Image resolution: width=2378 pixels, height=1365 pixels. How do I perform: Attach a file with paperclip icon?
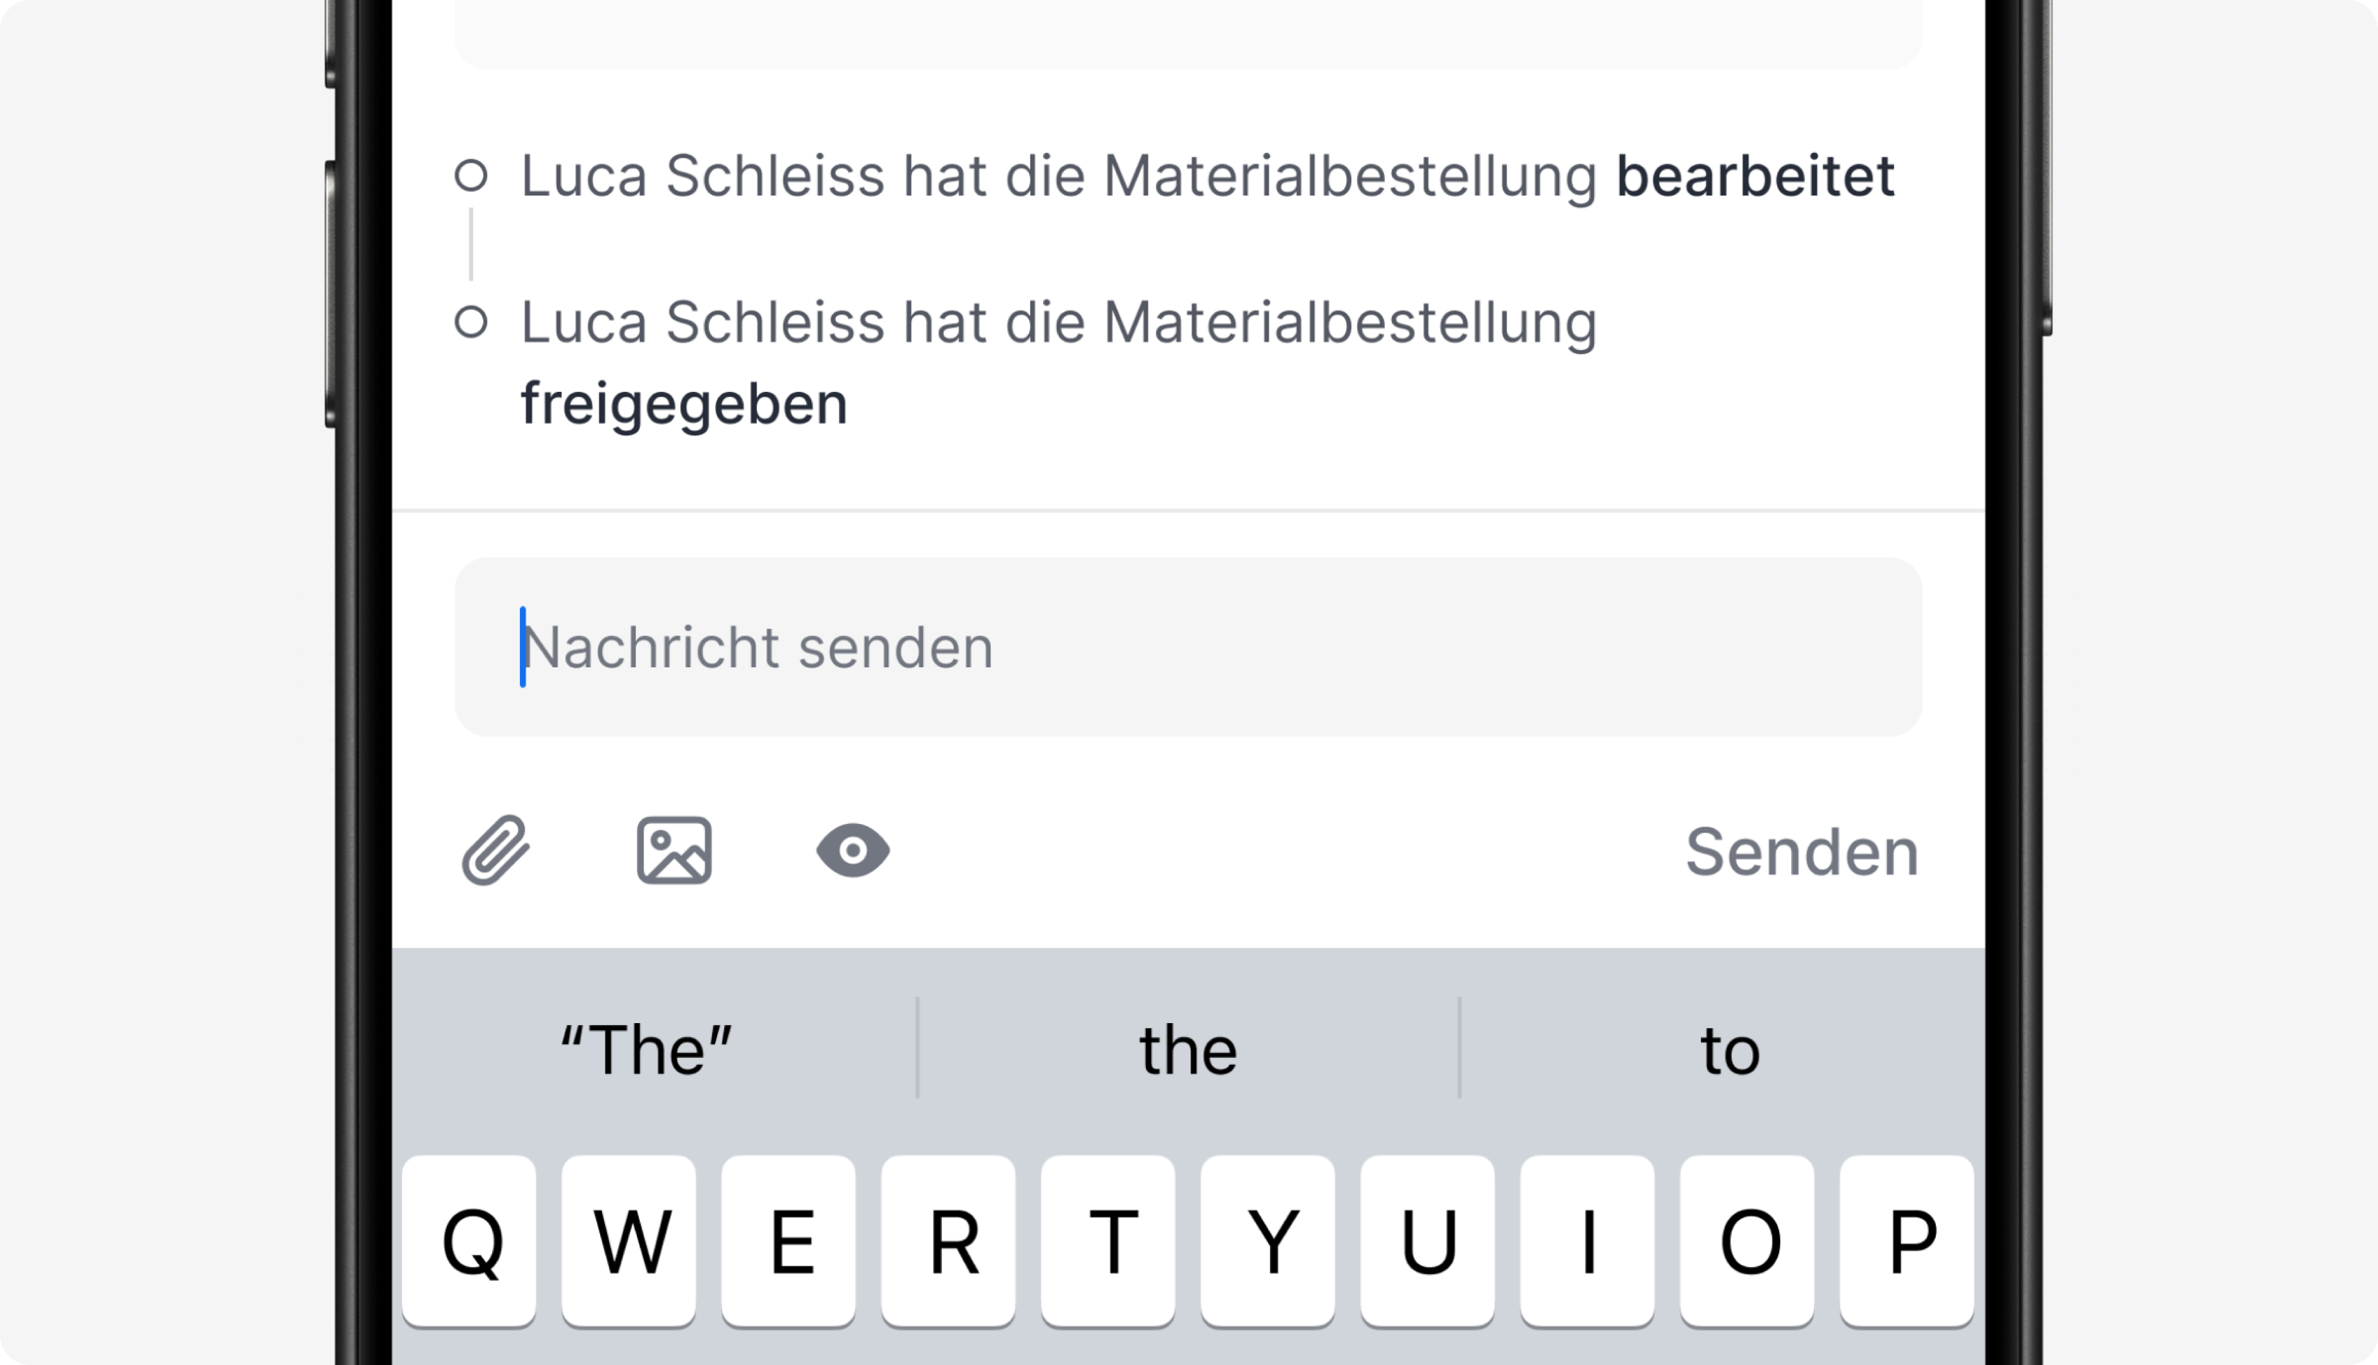pyautogui.click(x=496, y=851)
